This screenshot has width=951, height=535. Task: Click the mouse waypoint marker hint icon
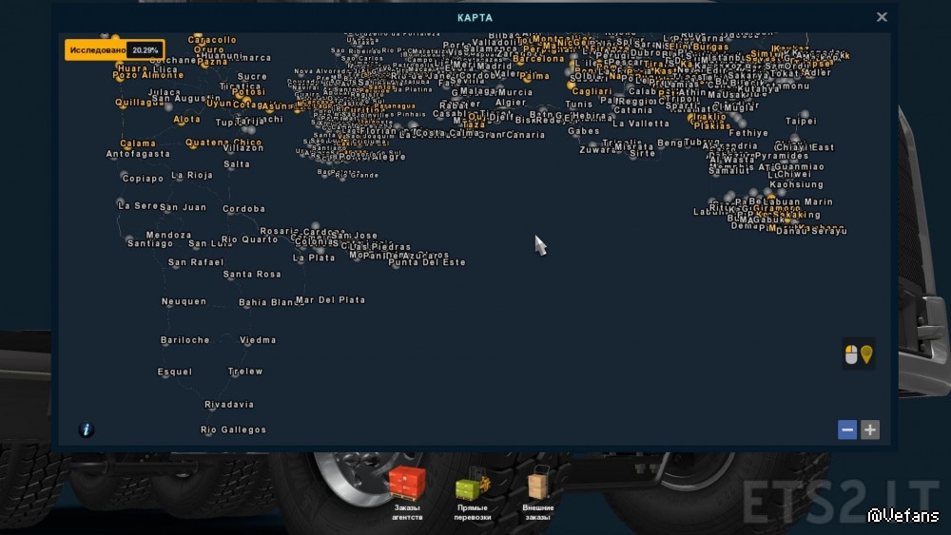[x=859, y=354]
